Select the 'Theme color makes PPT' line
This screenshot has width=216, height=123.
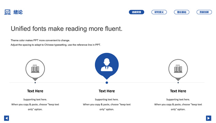tap(40, 40)
